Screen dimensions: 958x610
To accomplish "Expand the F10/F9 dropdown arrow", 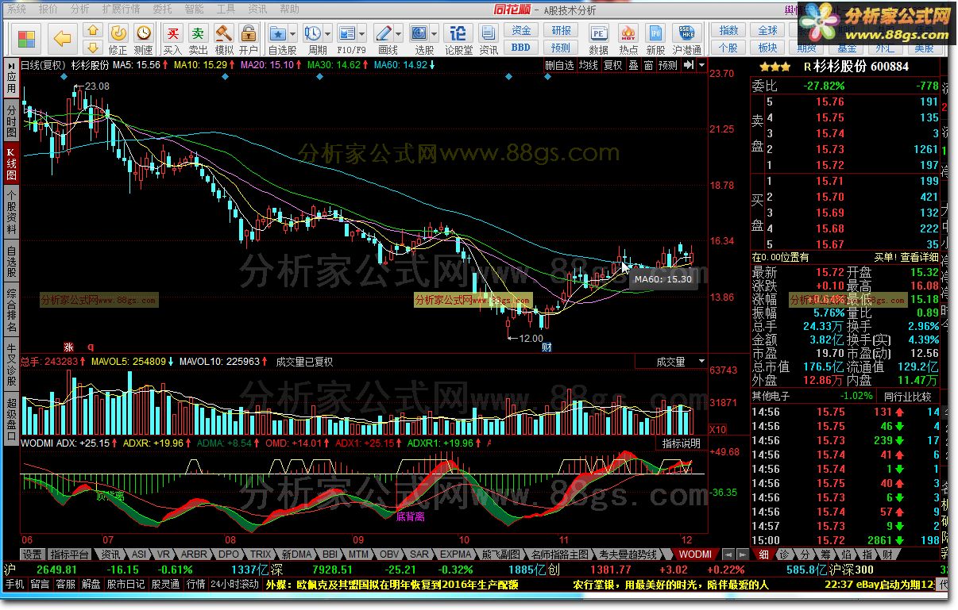I will (x=362, y=35).
